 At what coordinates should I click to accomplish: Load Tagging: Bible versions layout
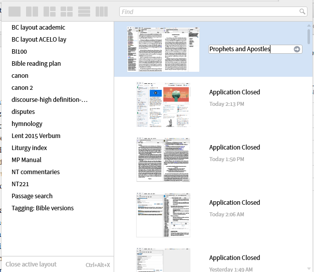click(x=43, y=208)
